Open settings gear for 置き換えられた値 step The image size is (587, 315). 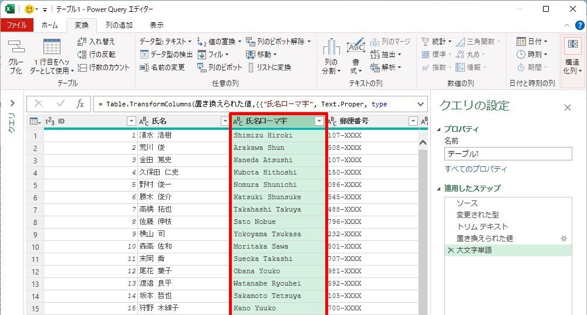[564, 239]
